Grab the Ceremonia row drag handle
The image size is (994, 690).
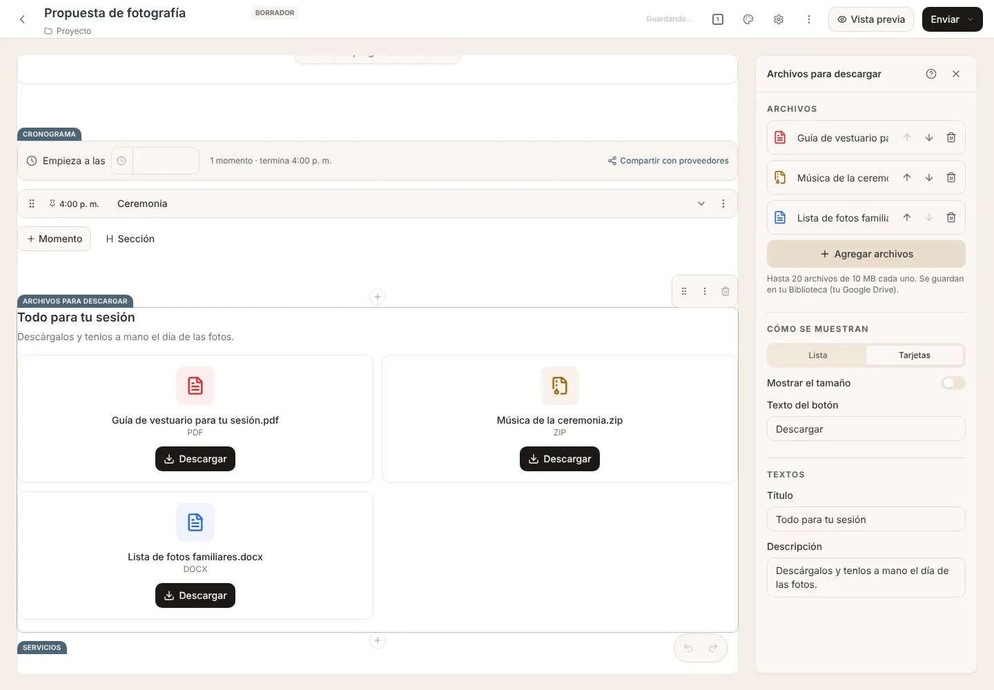[x=32, y=204]
